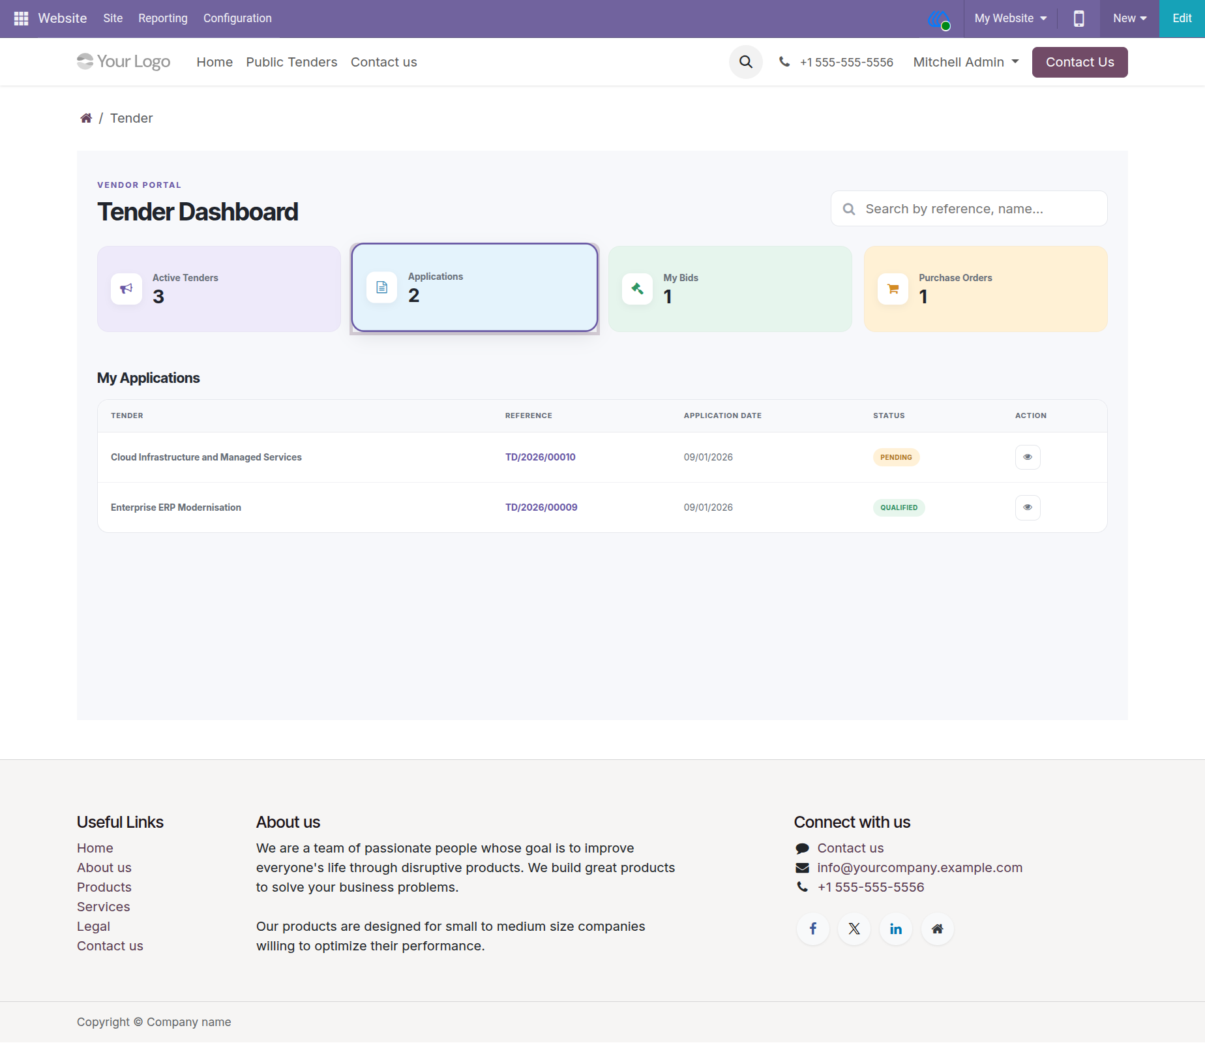Select the Purchase Orders card
1205x1043 pixels.
click(x=986, y=289)
